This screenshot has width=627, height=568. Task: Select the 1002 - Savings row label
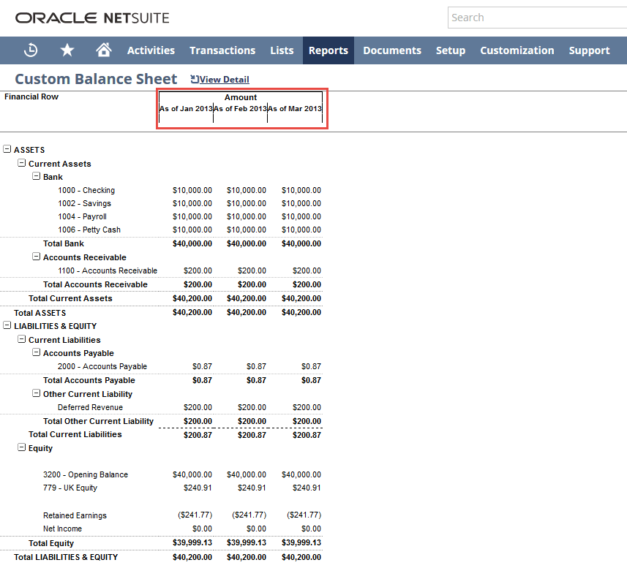point(84,203)
